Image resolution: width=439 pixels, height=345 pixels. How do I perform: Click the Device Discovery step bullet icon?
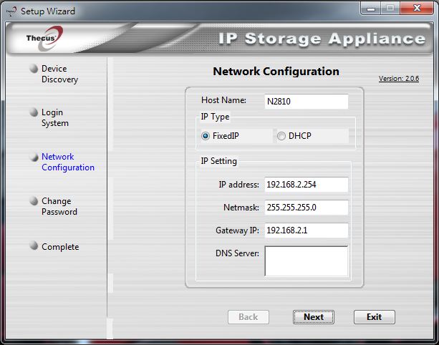click(34, 69)
